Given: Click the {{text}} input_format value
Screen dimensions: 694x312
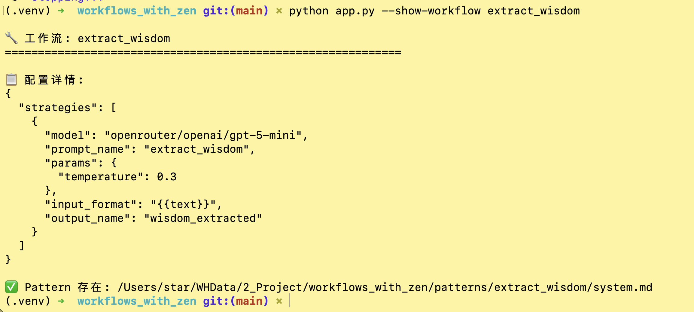Looking at the screenshot, I should 183,204.
